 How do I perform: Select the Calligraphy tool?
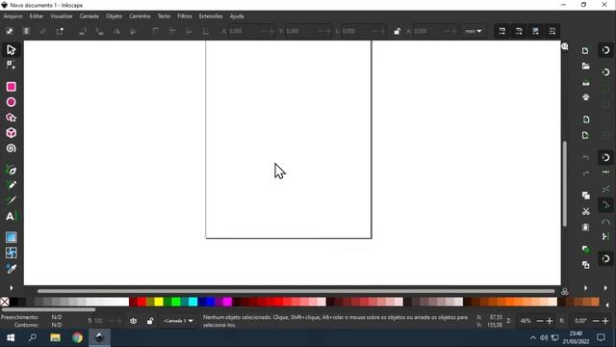[x=11, y=200]
